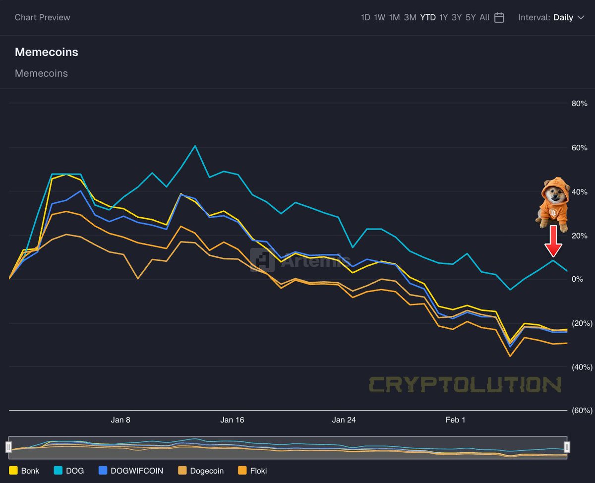The width and height of the screenshot is (595, 483).
Task: Click the Chart Preview label
Action: pyautogui.click(x=43, y=17)
